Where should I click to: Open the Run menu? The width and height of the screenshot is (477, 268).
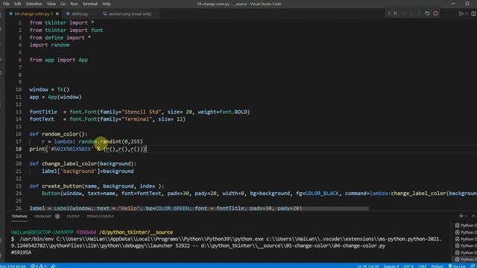pos(74,4)
